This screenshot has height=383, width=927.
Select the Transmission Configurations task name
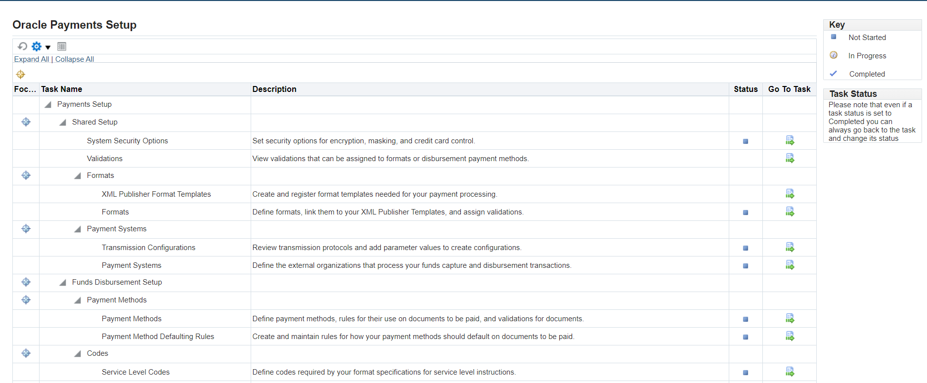click(x=148, y=248)
